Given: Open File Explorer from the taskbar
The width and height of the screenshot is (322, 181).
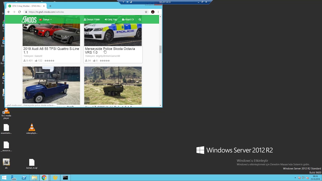Looking at the screenshot, I should pyautogui.click(x=34, y=178).
